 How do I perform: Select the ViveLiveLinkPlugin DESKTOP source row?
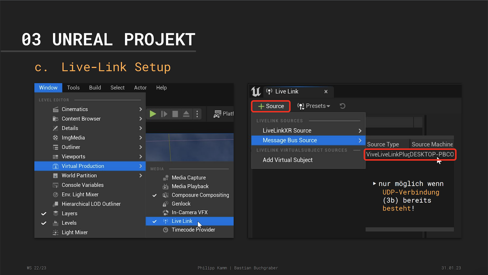coord(410,155)
